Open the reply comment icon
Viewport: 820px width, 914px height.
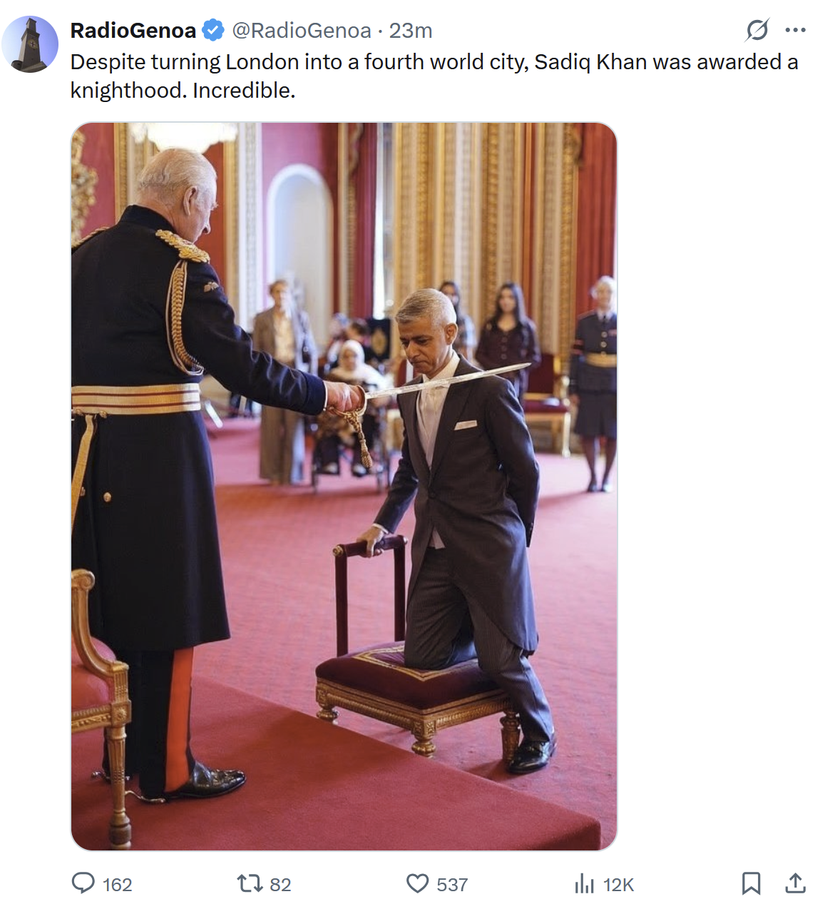tap(83, 883)
